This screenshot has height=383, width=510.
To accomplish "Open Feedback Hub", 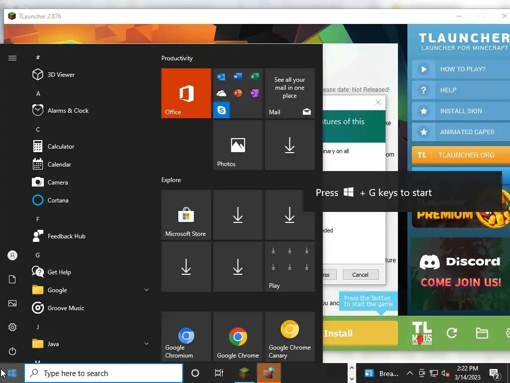I will (59, 236).
